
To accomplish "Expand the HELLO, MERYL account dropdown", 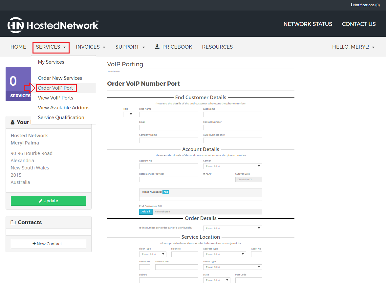I will 353,47.
